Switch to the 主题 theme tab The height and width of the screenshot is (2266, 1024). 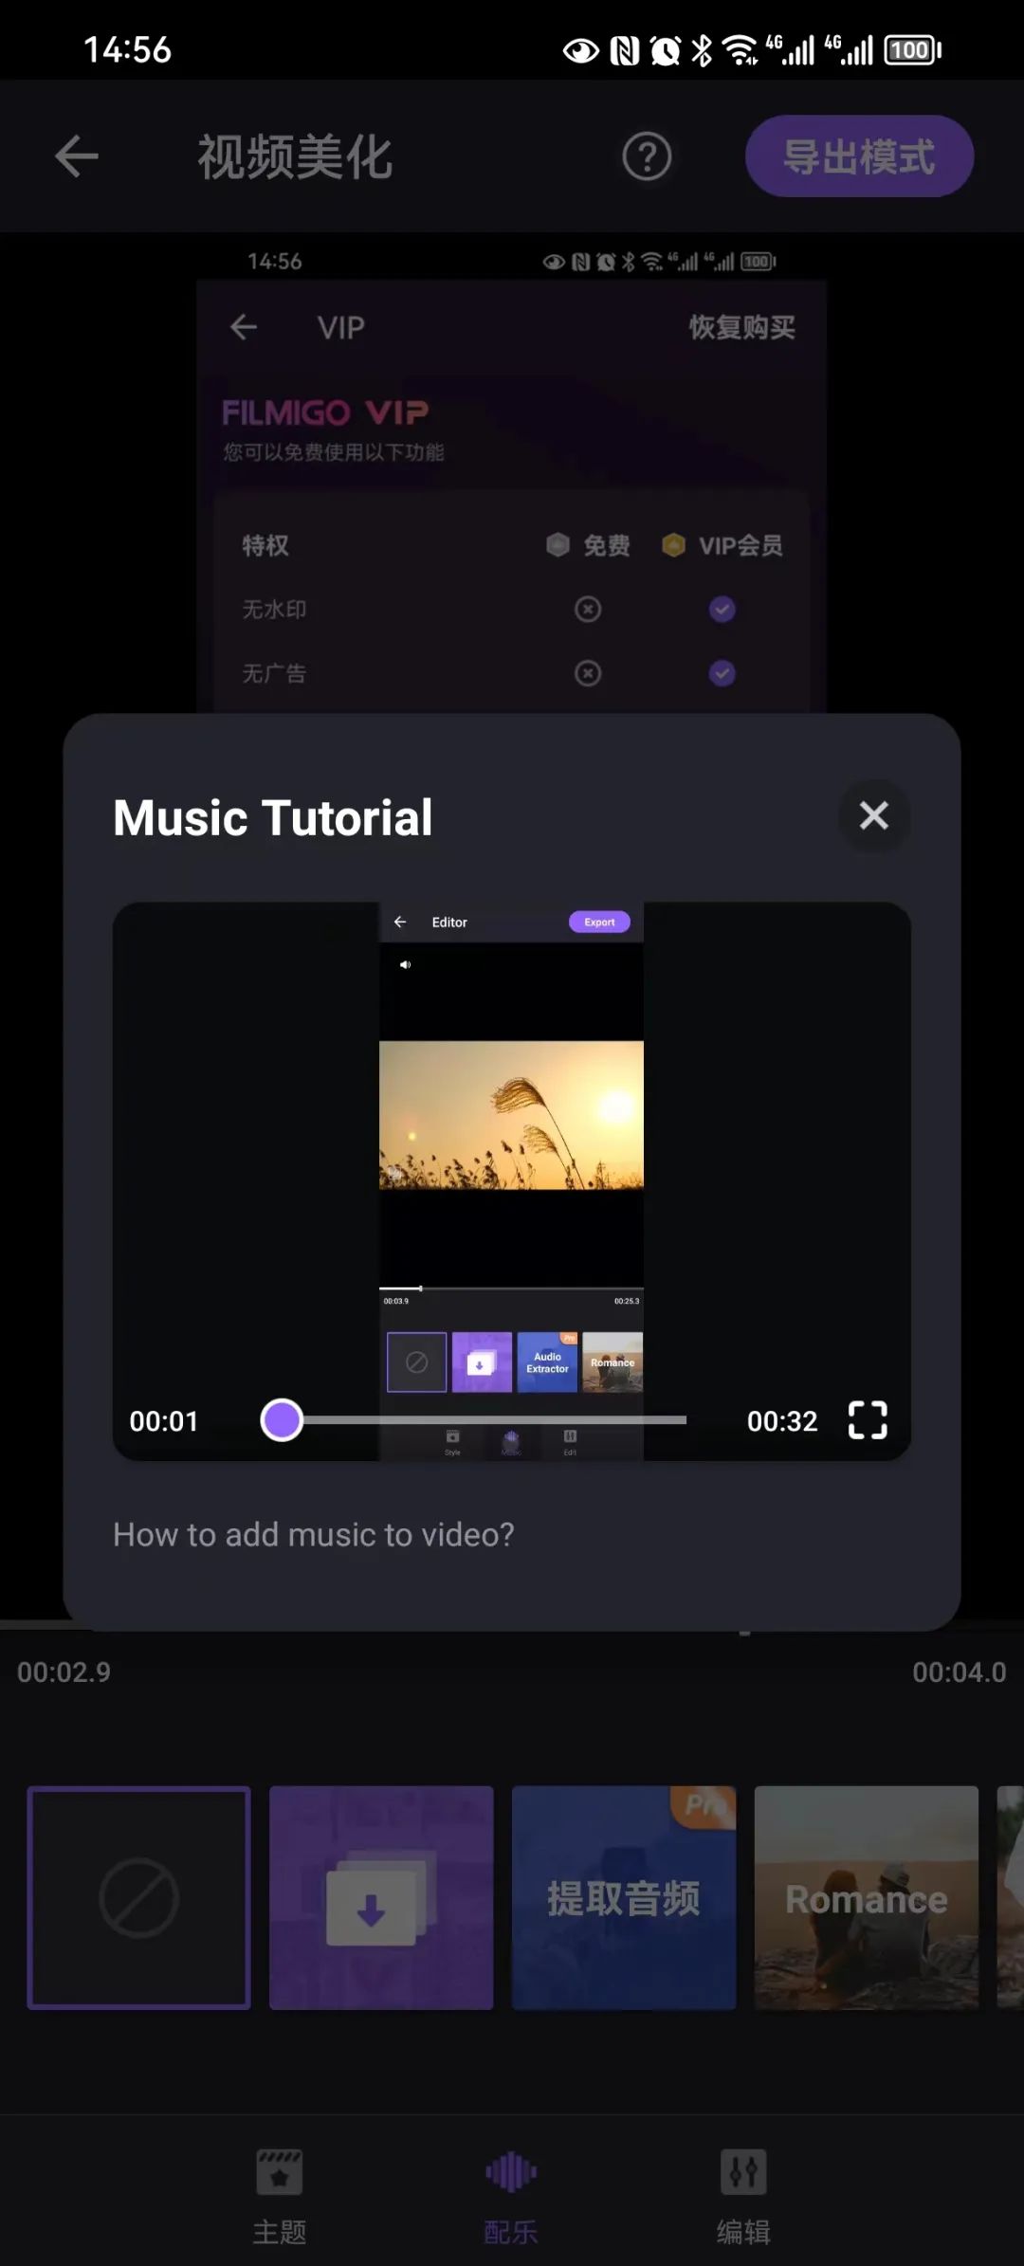click(x=280, y=2195)
